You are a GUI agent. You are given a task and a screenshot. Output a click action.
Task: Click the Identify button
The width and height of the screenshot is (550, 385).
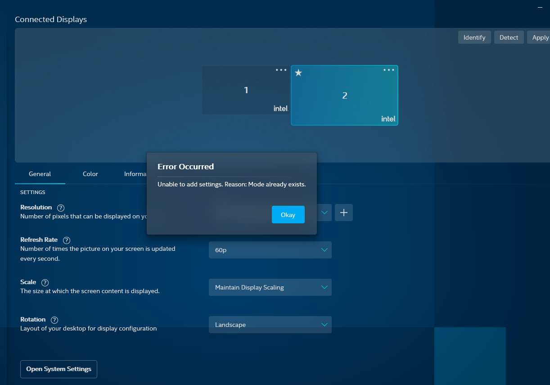point(474,37)
